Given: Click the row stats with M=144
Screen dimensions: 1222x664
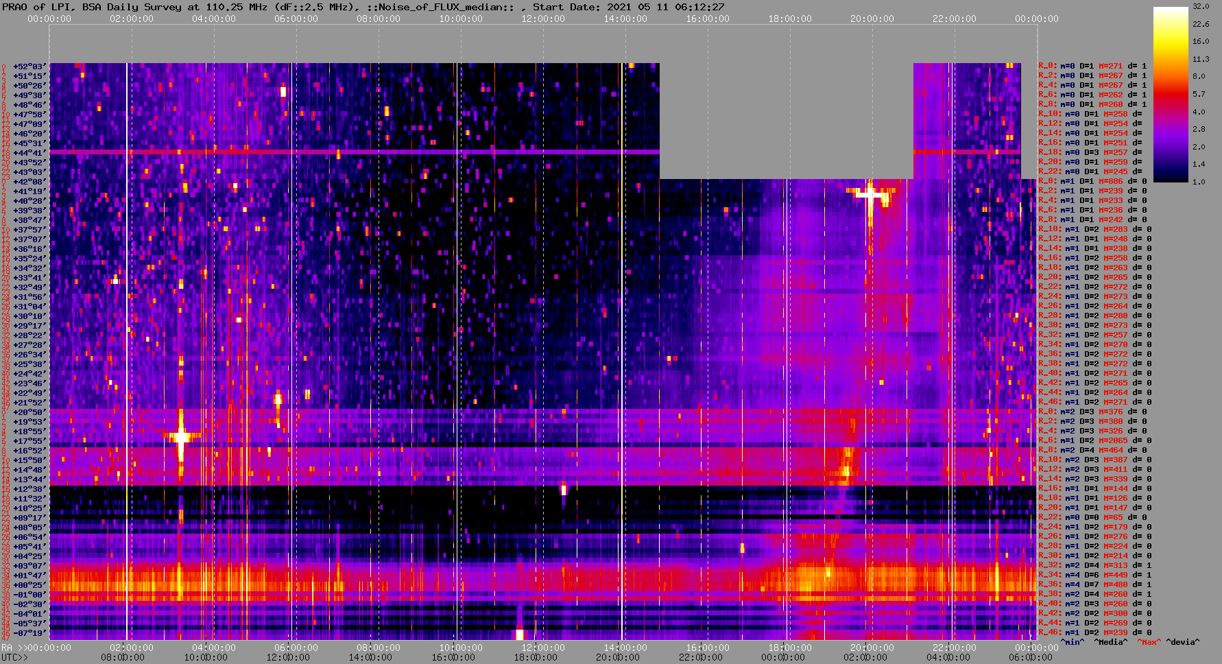Looking at the screenshot, I should 1095,489.
